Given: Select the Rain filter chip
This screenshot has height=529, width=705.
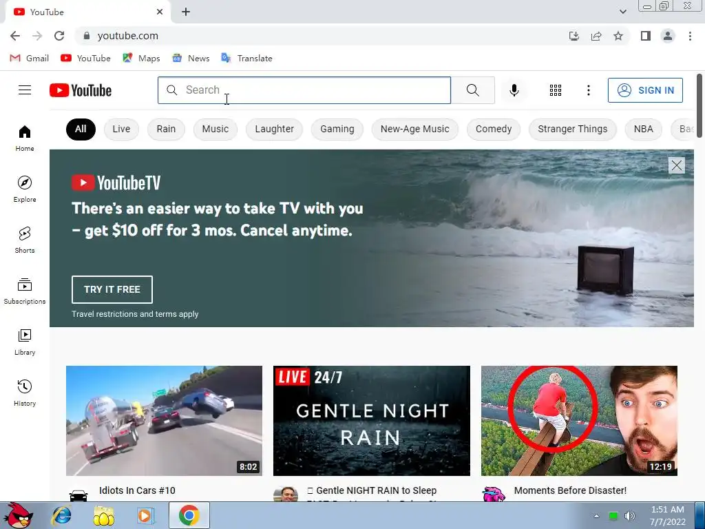Looking at the screenshot, I should coord(166,129).
